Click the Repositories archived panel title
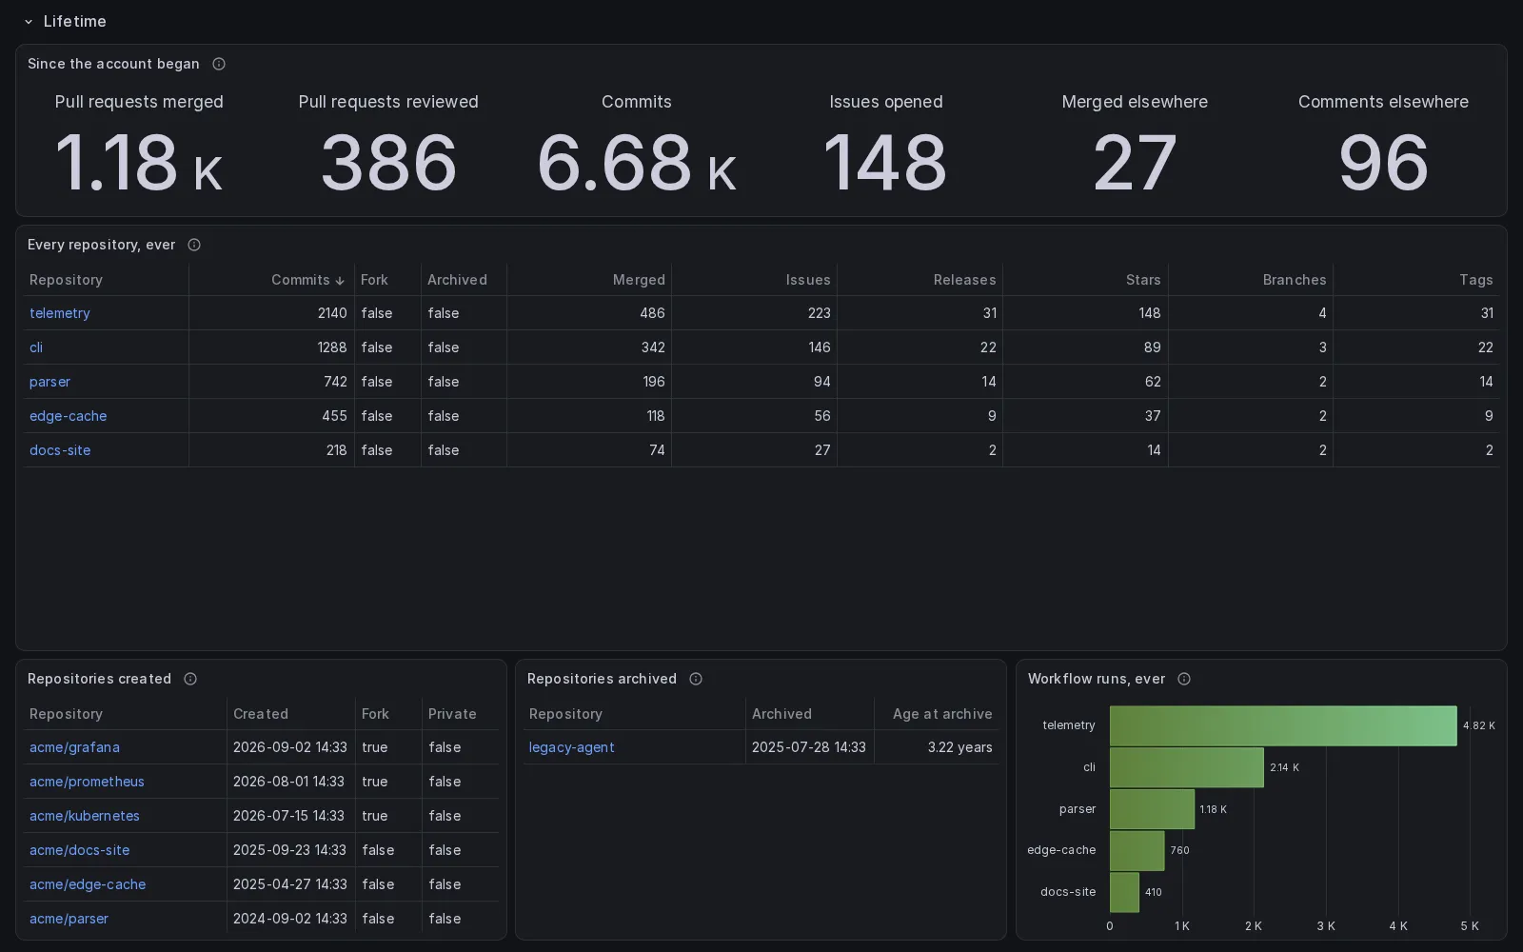1523x952 pixels. 602,679
